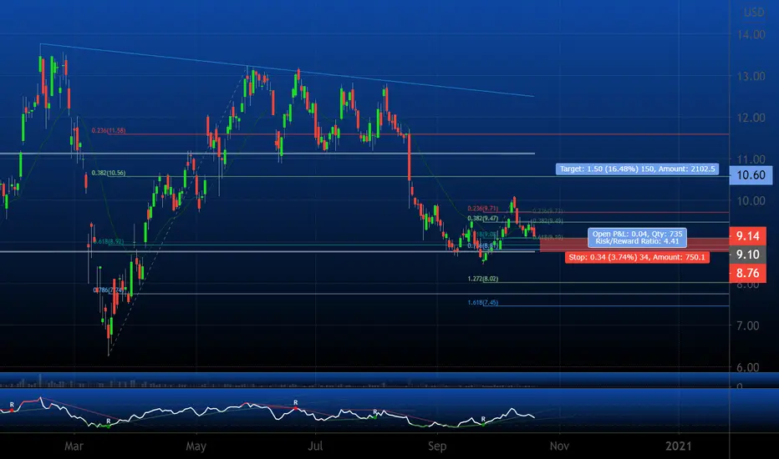
Task: Click the 12.00 price axis value
Action: [x=751, y=119]
